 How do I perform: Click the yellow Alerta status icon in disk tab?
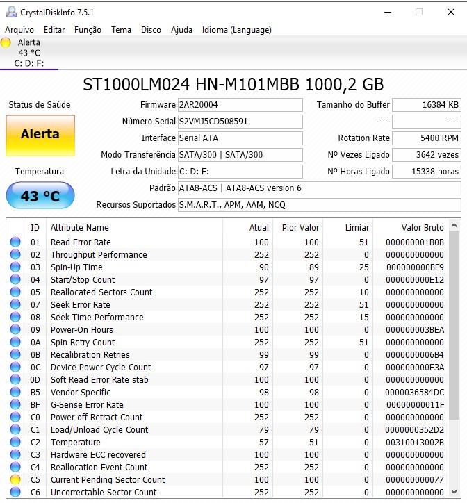tap(6, 42)
